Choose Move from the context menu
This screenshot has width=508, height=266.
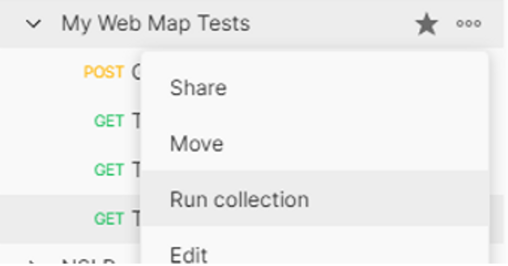click(x=196, y=143)
